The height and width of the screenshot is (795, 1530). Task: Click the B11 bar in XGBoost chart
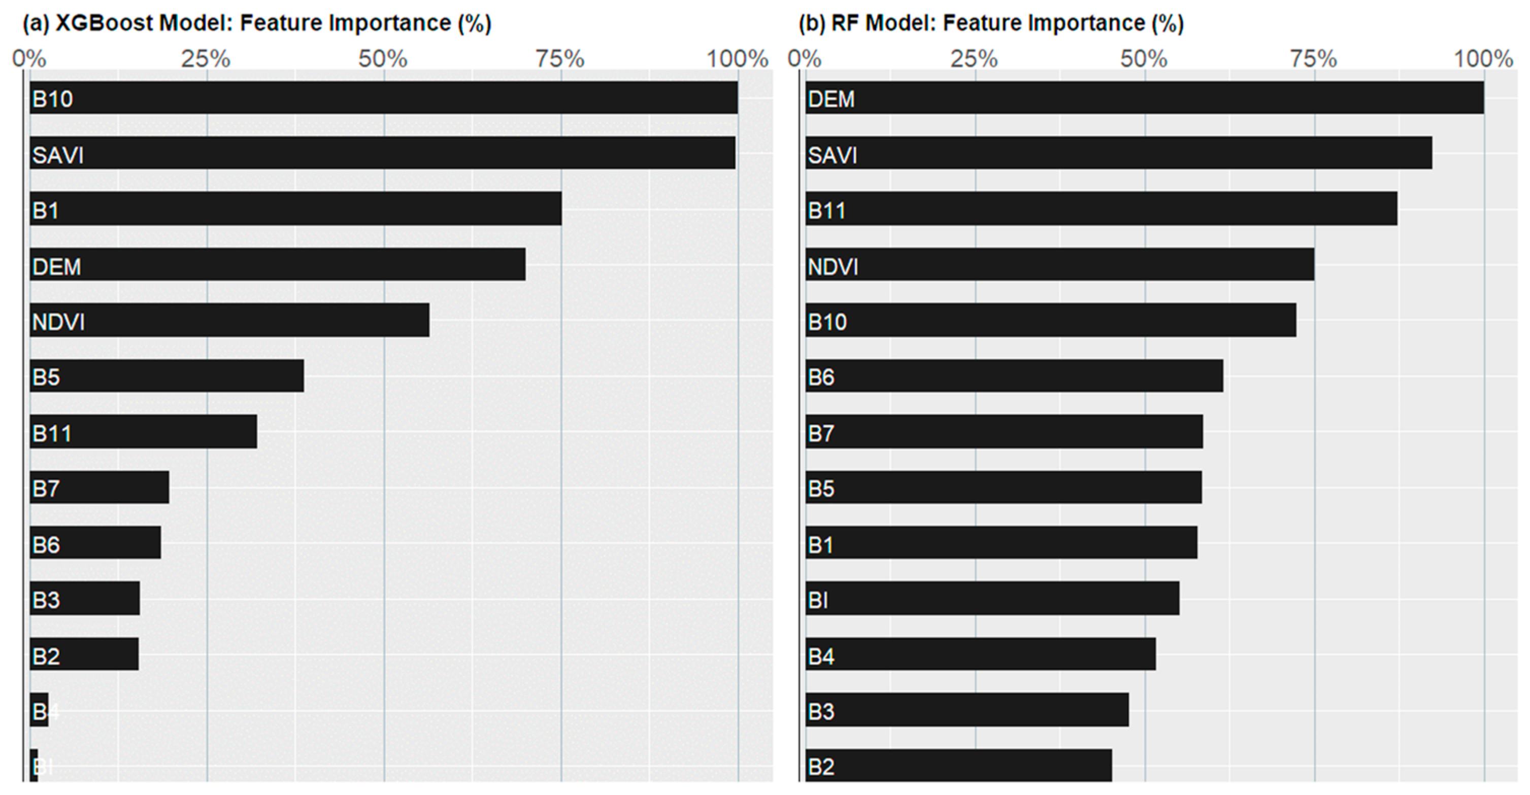click(x=143, y=432)
